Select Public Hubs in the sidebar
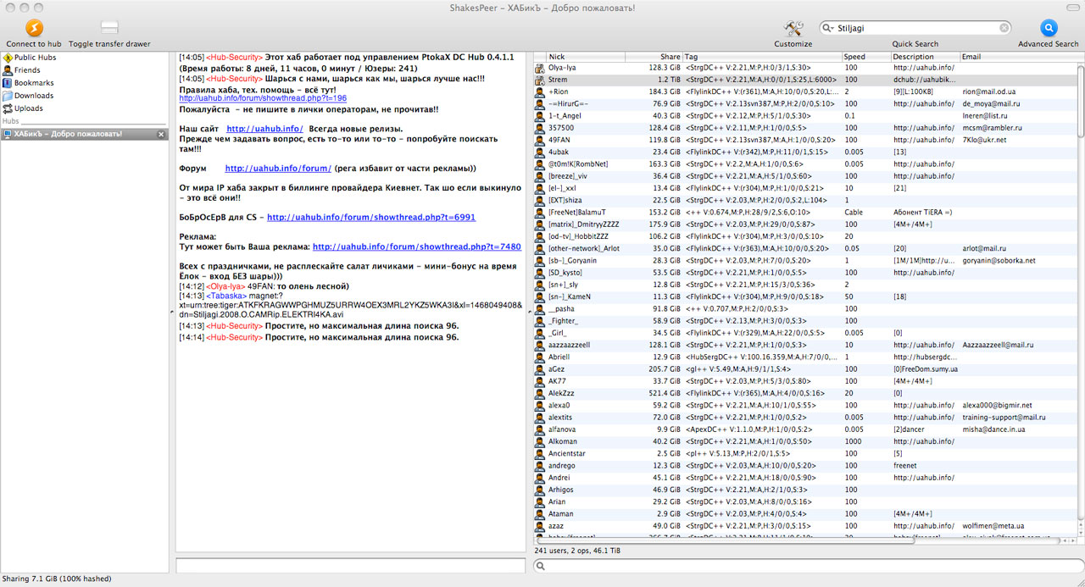This screenshot has width=1085, height=587. 34,58
